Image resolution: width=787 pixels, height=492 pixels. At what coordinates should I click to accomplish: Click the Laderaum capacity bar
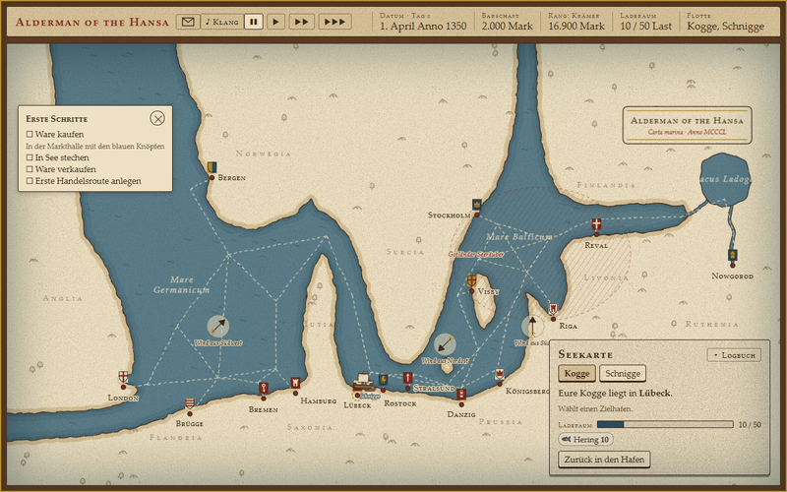click(665, 425)
